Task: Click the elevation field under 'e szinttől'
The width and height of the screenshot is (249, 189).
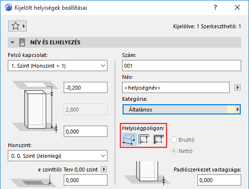Action: pyautogui.click(x=86, y=180)
